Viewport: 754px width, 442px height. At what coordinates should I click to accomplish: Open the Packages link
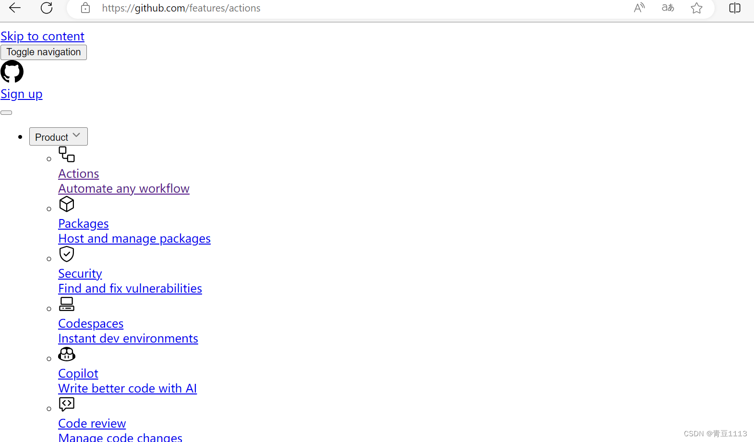click(84, 224)
